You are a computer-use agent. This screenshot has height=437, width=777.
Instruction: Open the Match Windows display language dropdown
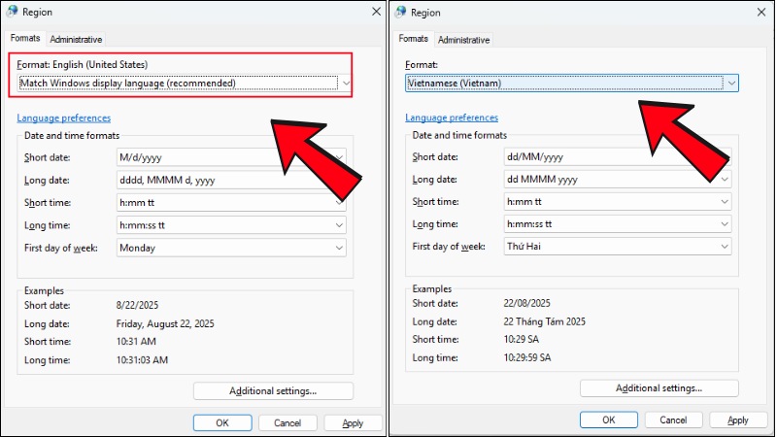[x=185, y=84]
